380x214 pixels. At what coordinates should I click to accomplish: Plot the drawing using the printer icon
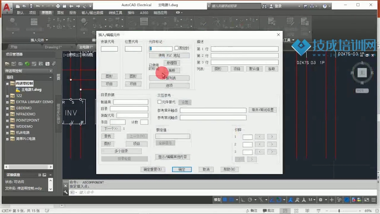(x=58, y=6)
